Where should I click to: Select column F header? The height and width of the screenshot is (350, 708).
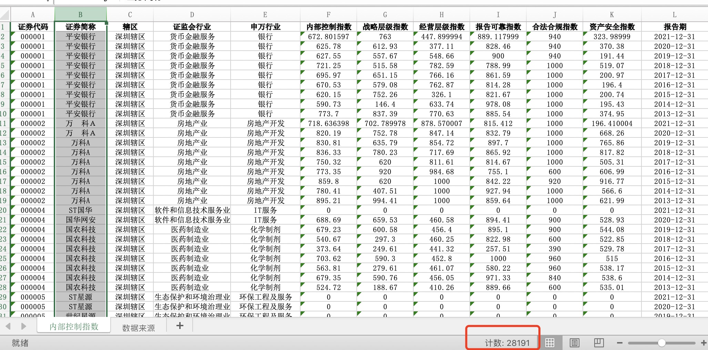328,14
